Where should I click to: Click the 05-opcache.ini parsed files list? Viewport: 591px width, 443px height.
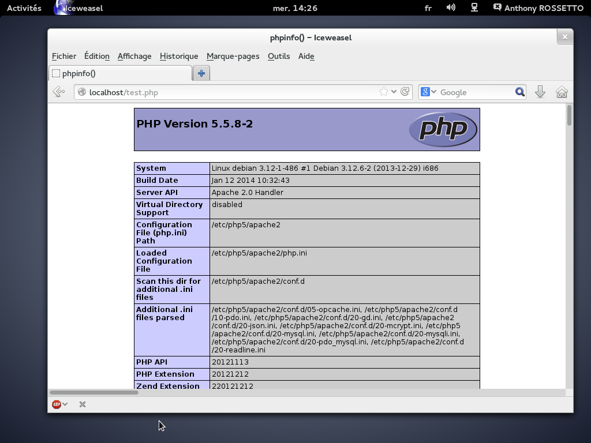point(338,329)
